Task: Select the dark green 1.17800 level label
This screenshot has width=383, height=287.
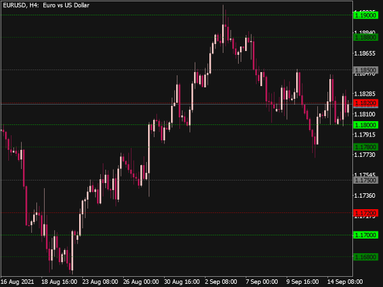Action: [366, 147]
